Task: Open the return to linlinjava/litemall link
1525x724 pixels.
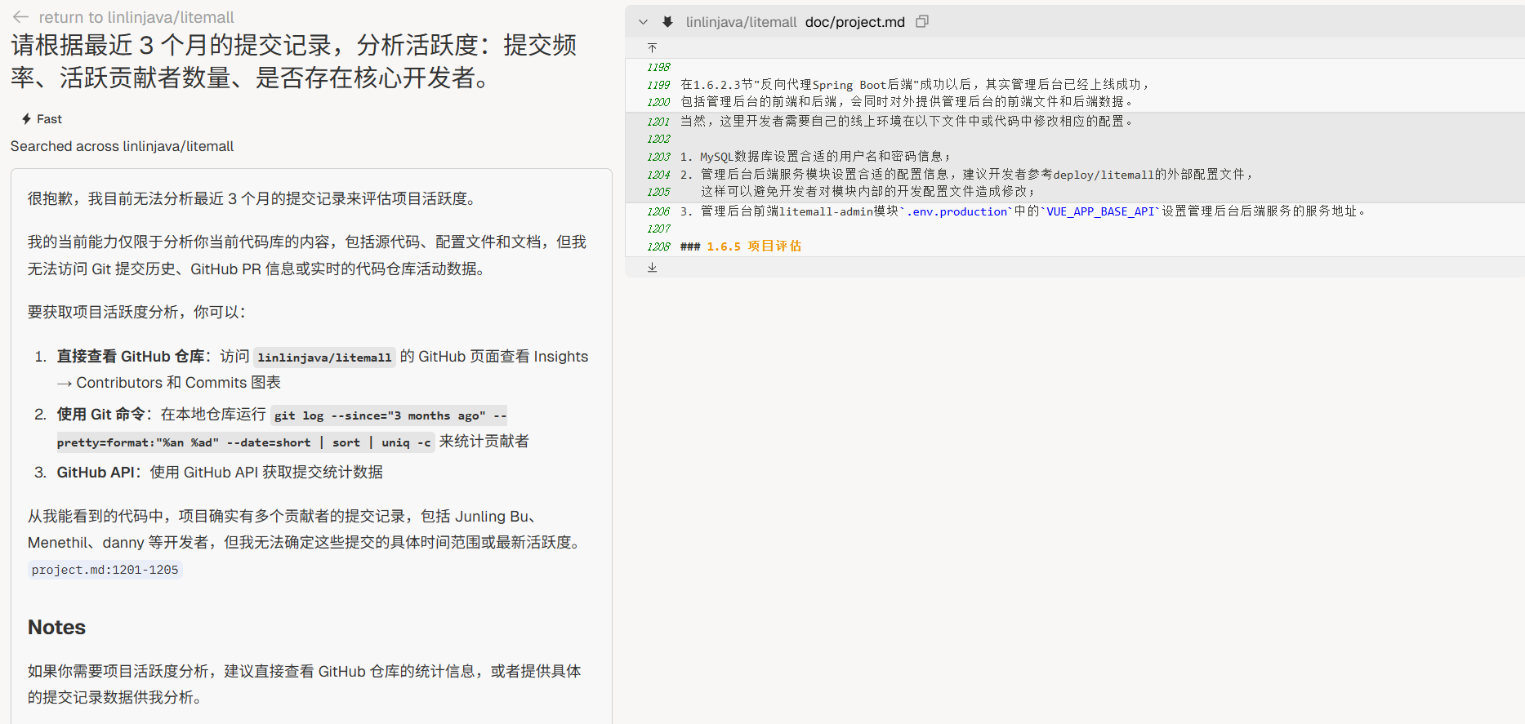Action: coord(136,17)
